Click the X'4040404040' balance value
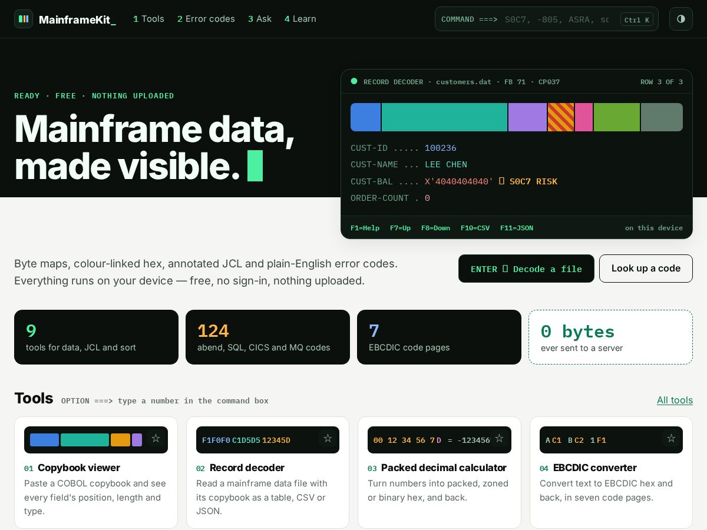Screen dimensions: 707x530 tap(459, 181)
